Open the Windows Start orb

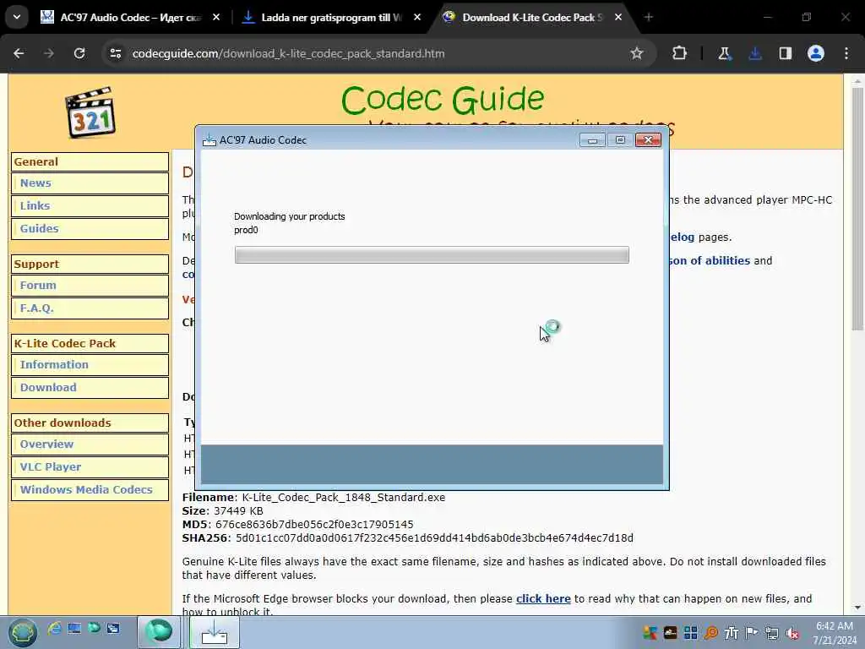(22, 632)
